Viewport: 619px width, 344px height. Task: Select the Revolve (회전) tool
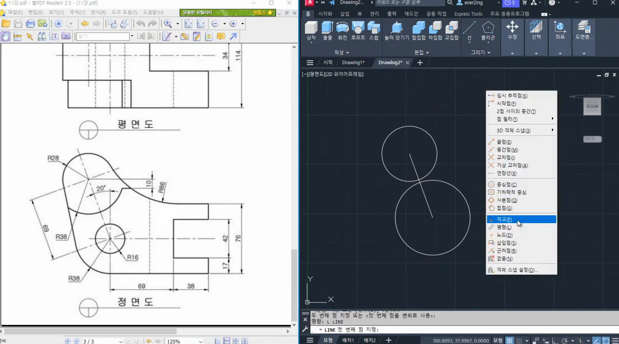tap(343, 30)
